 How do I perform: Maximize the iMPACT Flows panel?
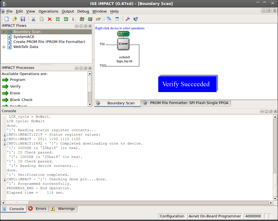point(81,26)
